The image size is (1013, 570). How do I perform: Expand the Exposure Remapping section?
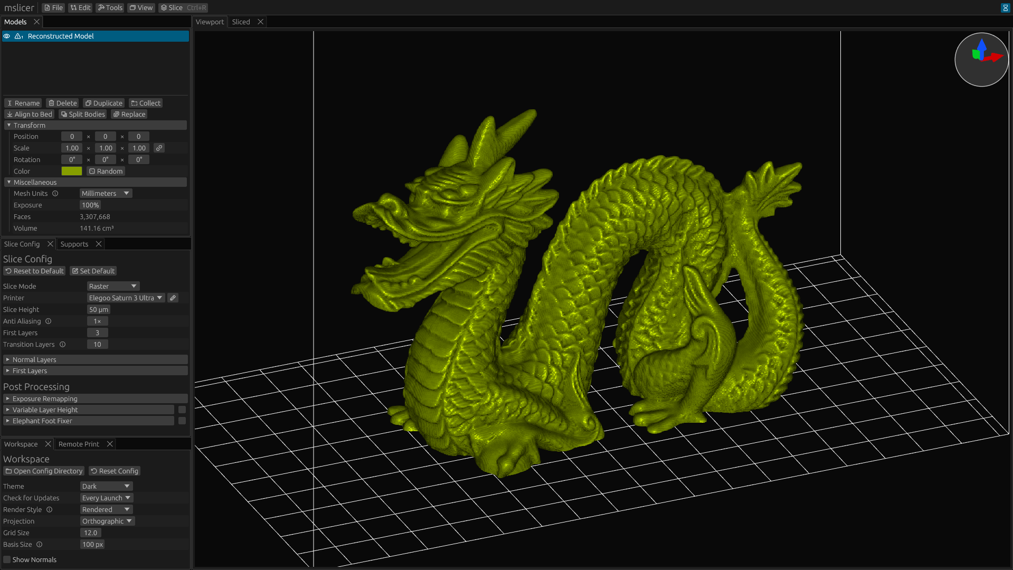(x=96, y=399)
